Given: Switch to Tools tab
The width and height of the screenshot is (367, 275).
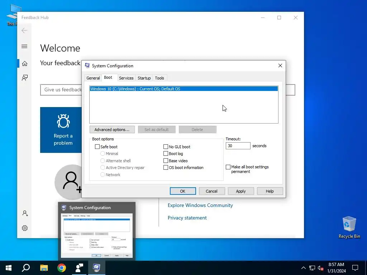Looking at the screenshot, I should click(x=159, y=78).
